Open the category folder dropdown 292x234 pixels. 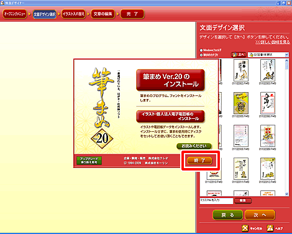coord(286,55)
